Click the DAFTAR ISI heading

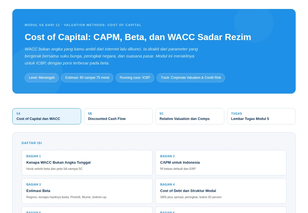32,143
